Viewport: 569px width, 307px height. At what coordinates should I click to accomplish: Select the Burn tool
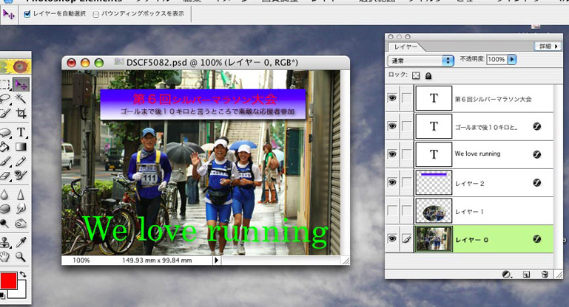(x=21, y=224)
